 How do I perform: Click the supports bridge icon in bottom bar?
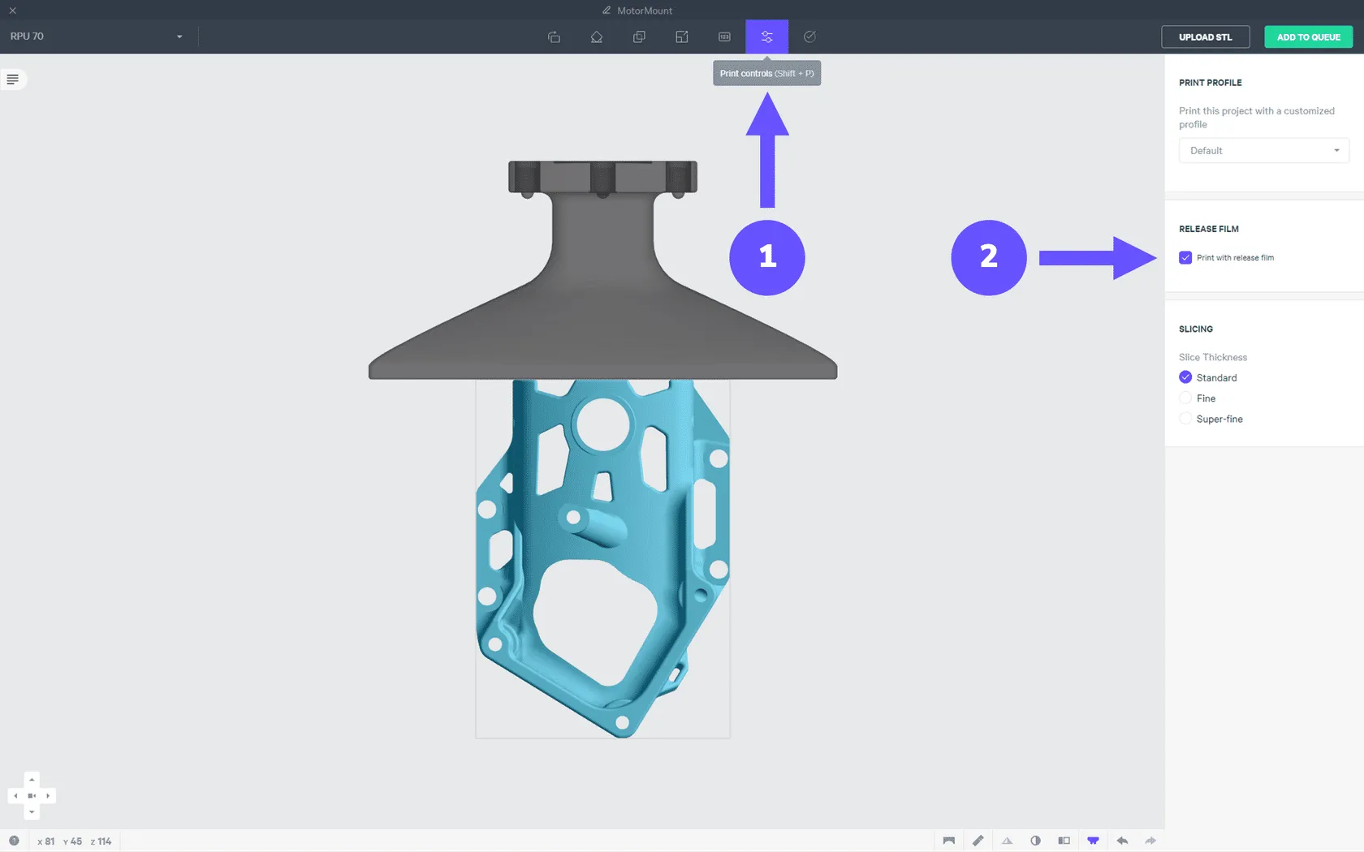coord(948,841)
